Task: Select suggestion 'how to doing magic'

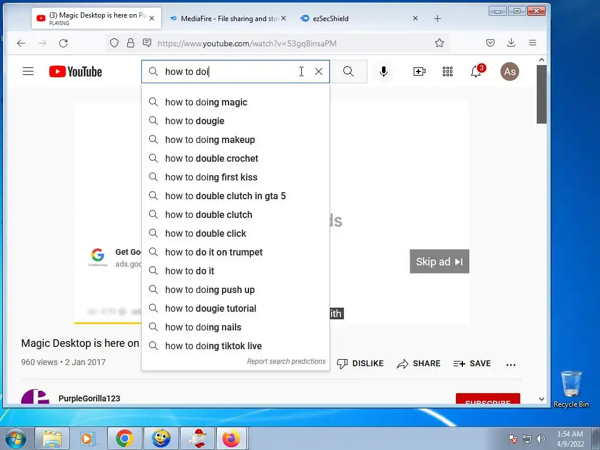Action: [x=236, y=102]
